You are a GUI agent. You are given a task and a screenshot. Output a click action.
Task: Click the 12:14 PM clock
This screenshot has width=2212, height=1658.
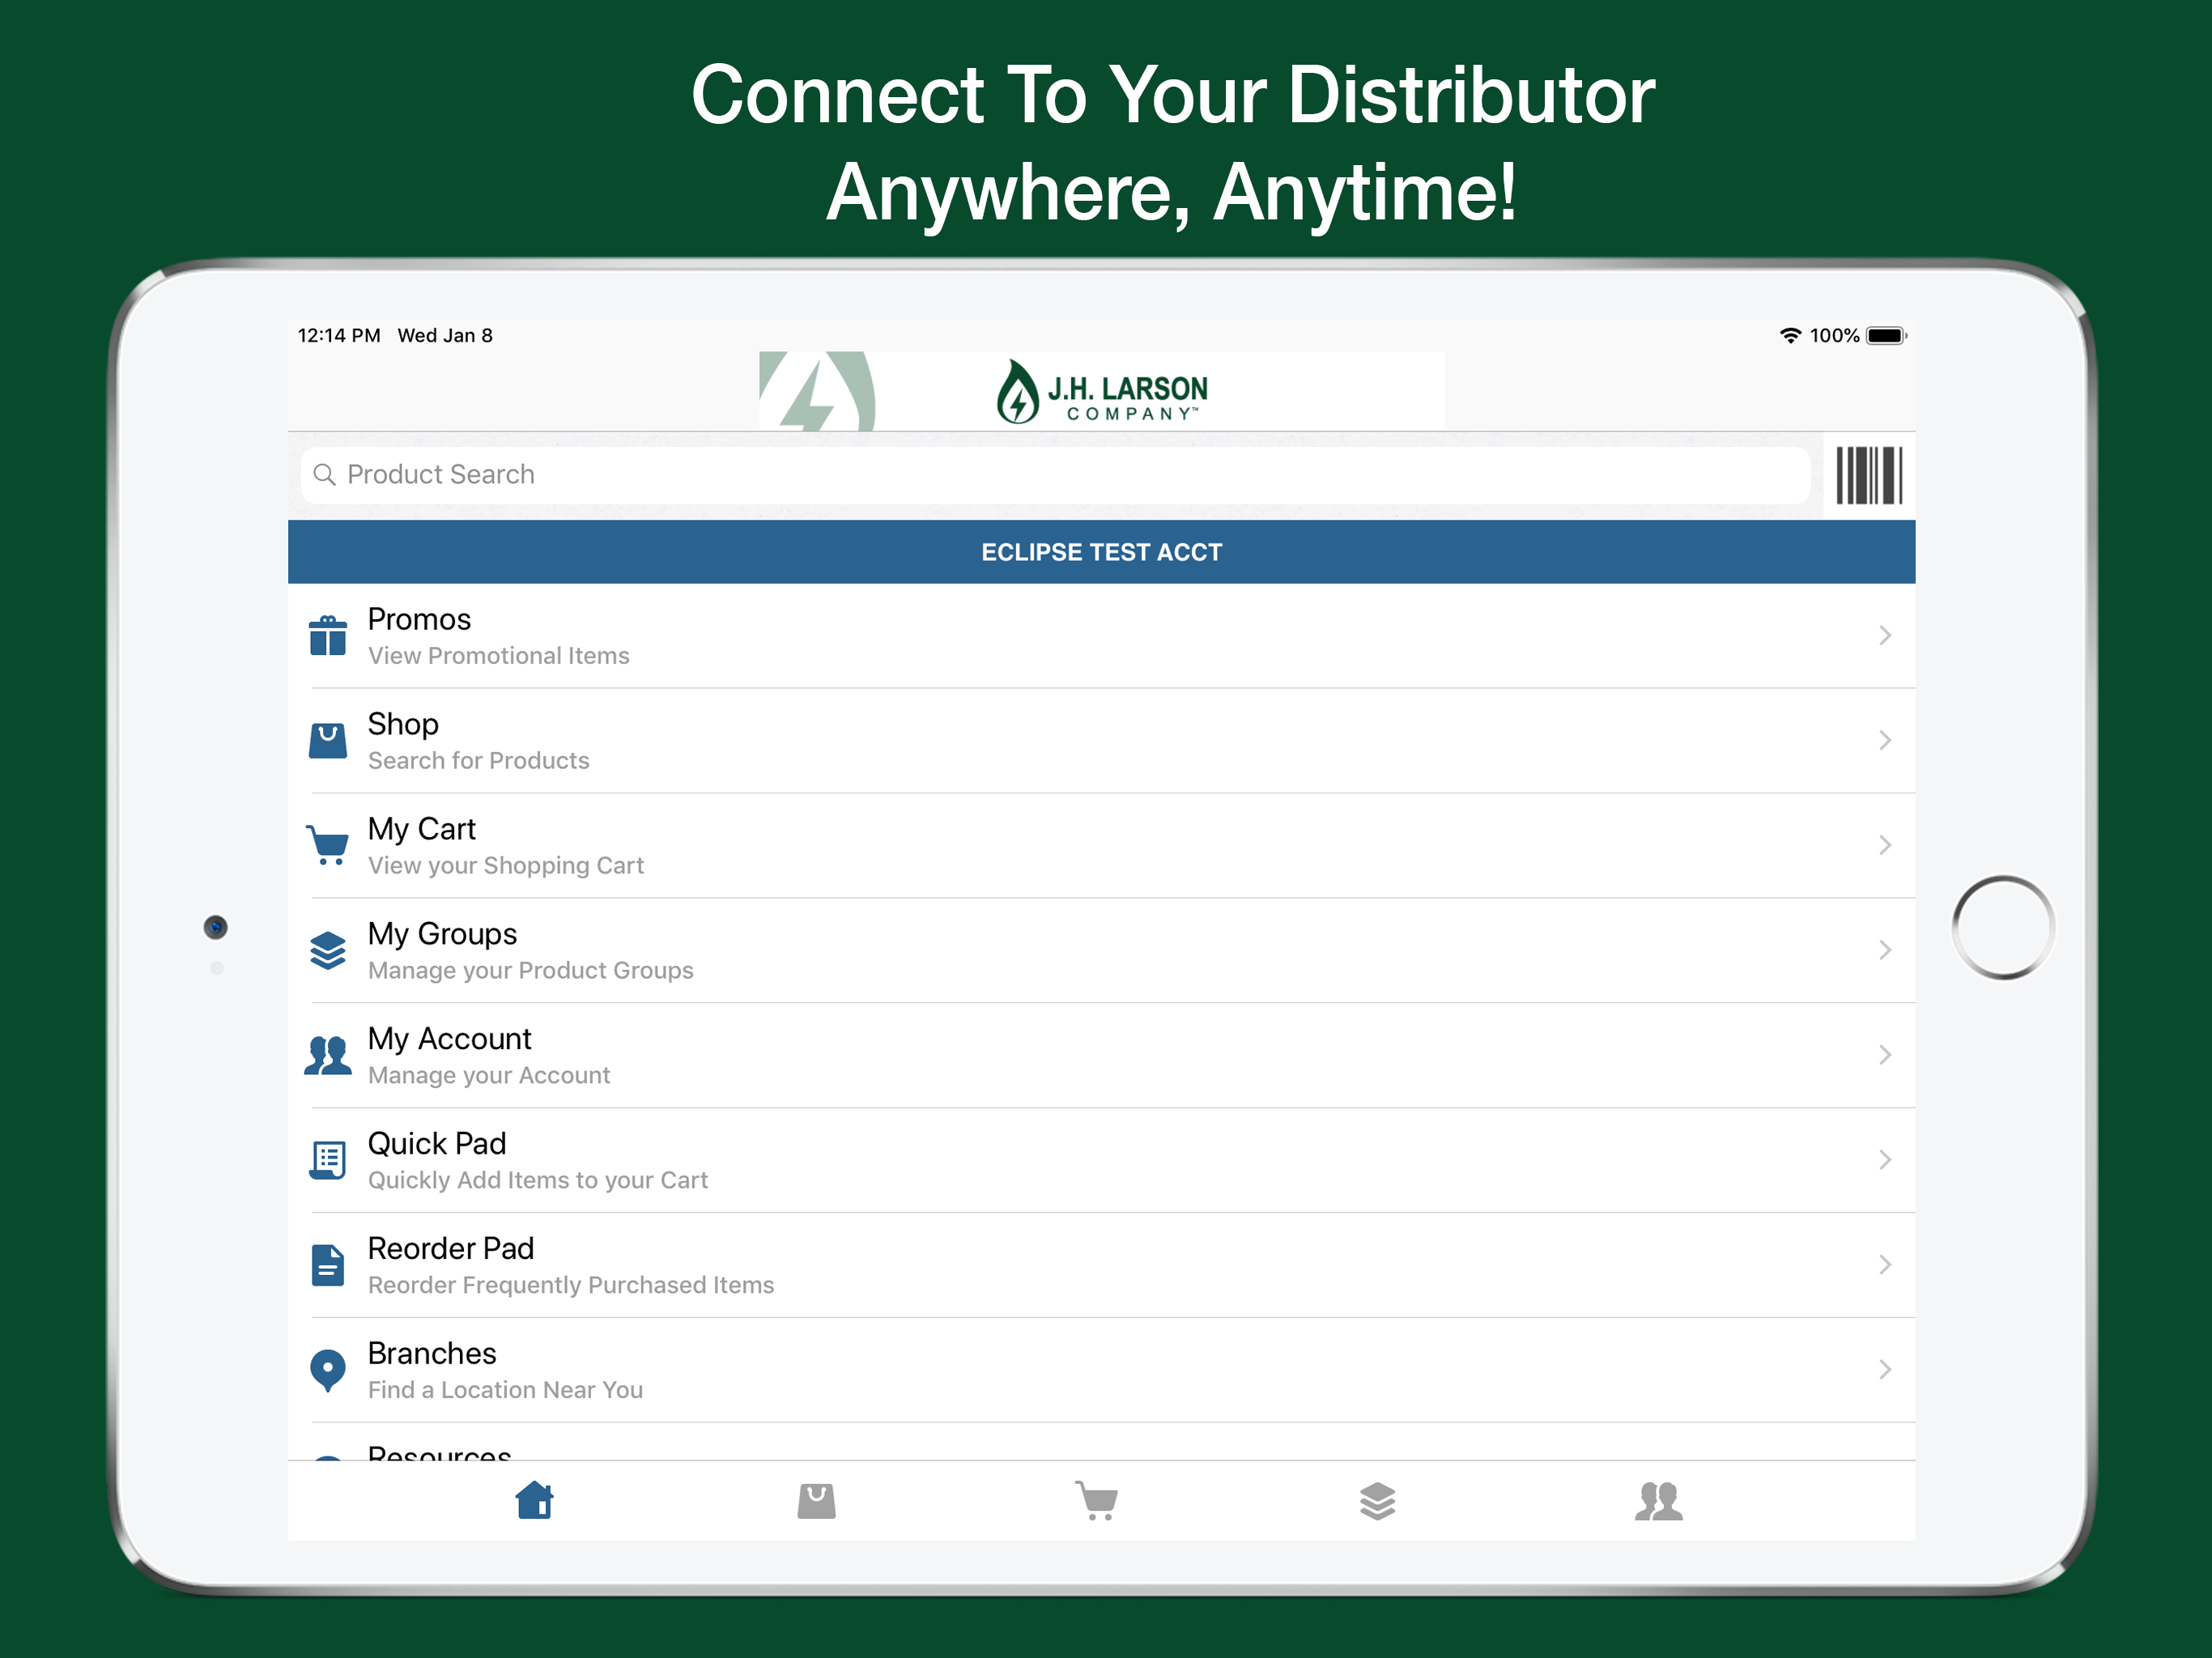pyautogui.click(x=339, y=335)
